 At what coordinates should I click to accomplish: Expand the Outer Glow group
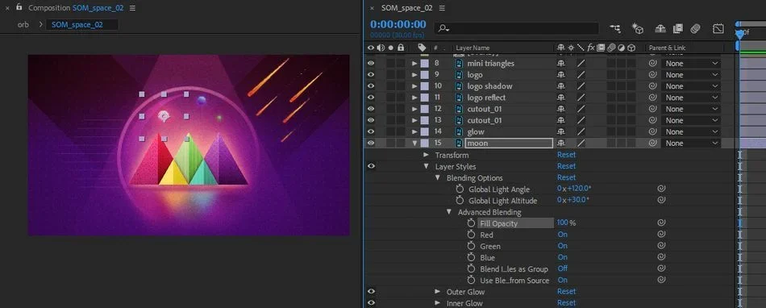[438, 292]
